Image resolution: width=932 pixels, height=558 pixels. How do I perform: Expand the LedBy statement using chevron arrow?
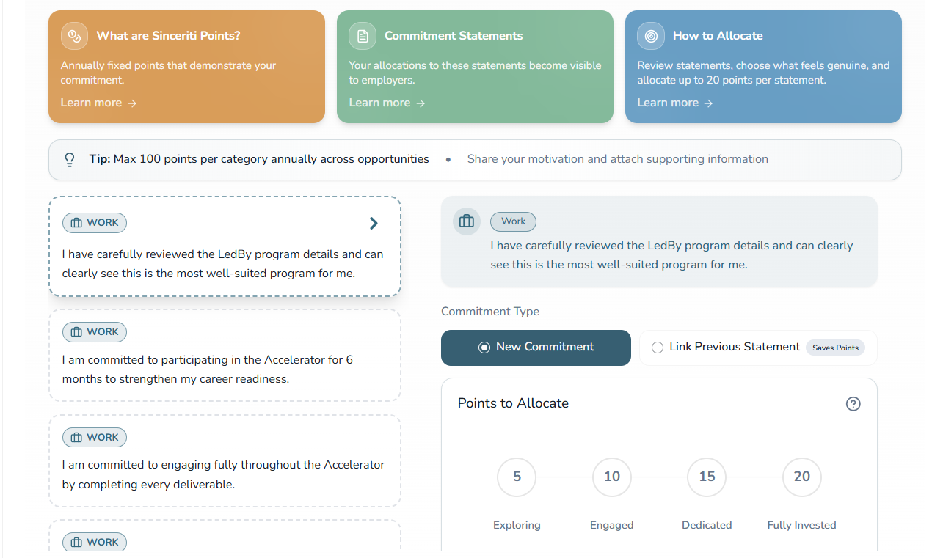(x=374, y=224)
